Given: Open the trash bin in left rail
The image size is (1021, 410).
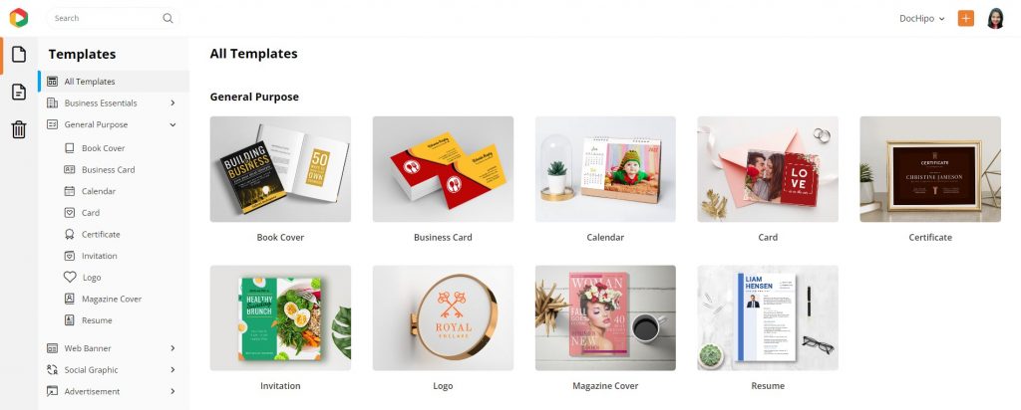Looking at the screenshot, I should coord(19,129).
